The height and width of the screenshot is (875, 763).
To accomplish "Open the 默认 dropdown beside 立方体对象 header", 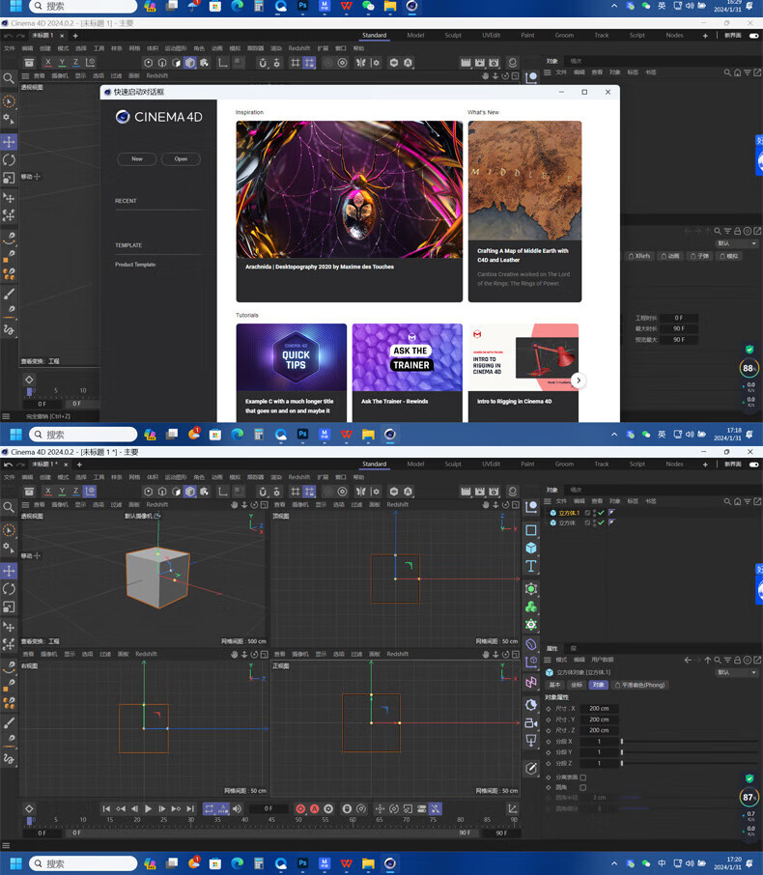I will [x=736, y=672].
